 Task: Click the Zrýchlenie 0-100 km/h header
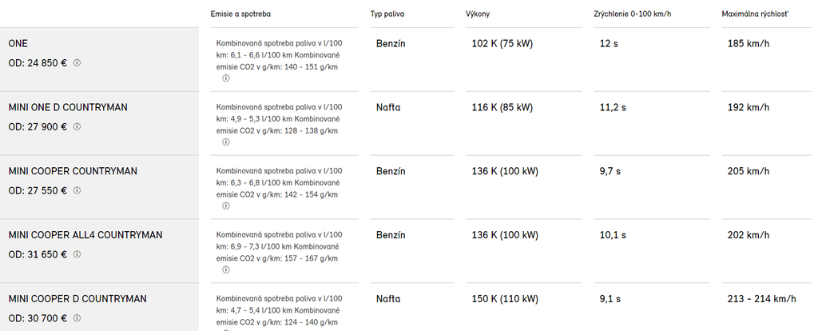[633, 15]
